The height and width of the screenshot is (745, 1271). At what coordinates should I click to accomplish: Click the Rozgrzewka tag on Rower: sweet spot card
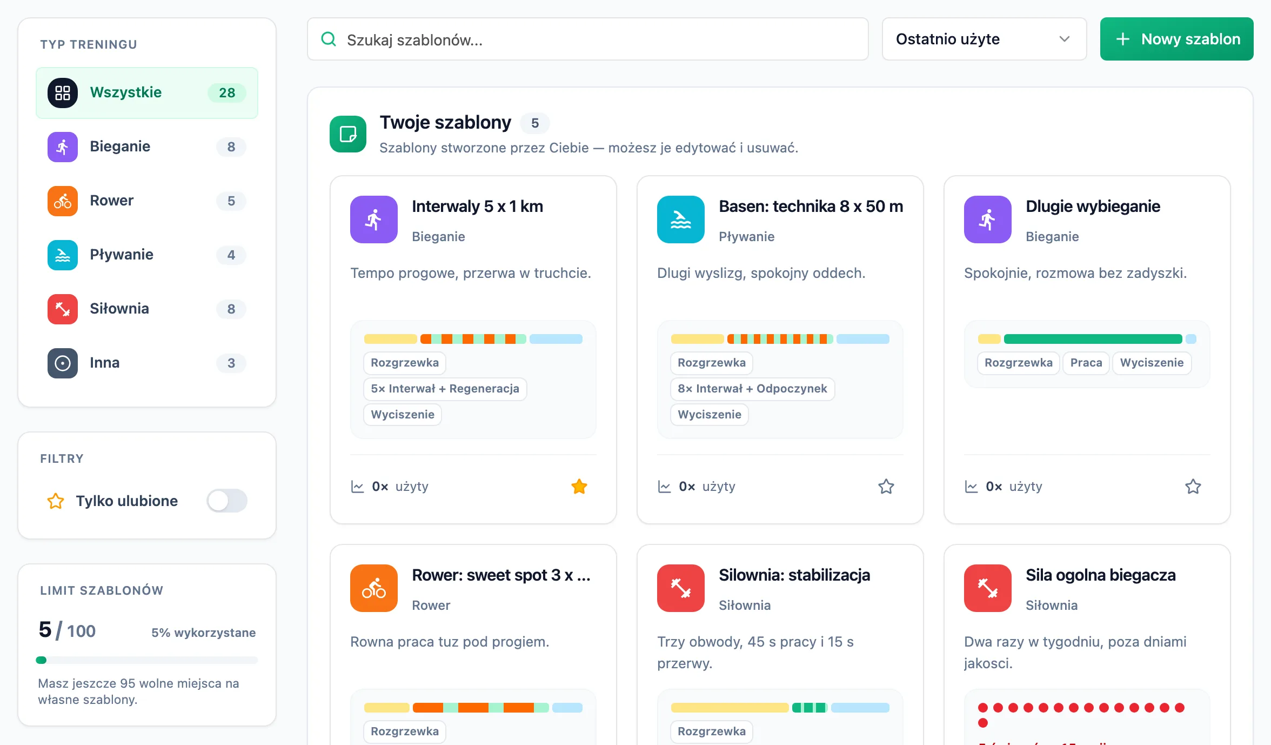[x=405, y=731]
